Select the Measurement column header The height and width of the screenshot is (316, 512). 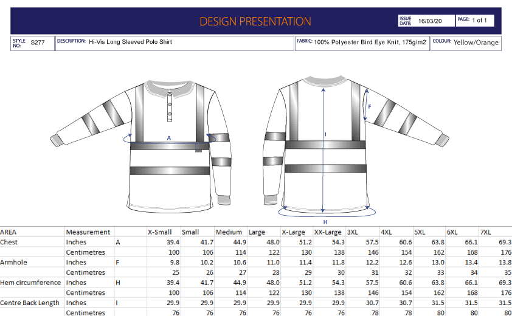coord(88,232)
